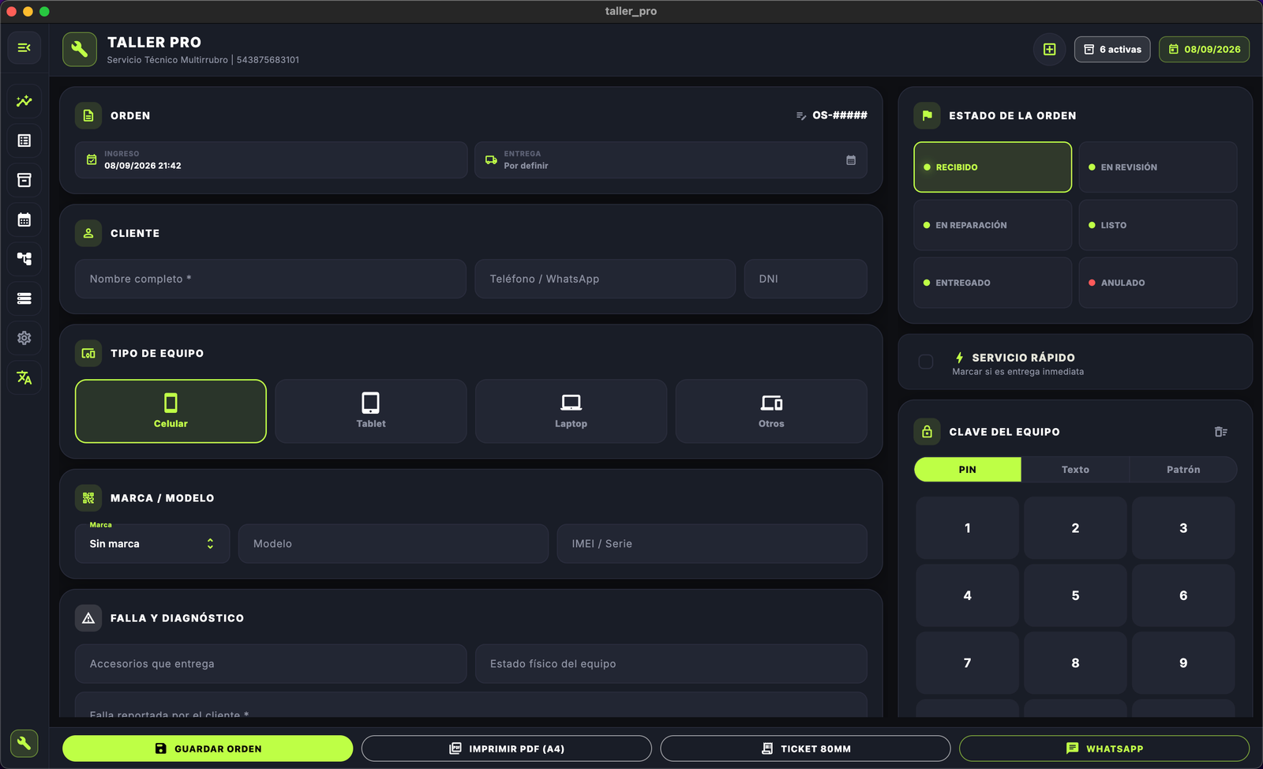
Task: Open the calendar sidebar icon
Action: click(x=24, y=219)
